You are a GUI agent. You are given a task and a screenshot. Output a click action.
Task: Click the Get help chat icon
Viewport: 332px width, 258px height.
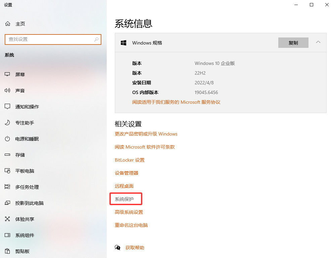(x=117, y=247)
